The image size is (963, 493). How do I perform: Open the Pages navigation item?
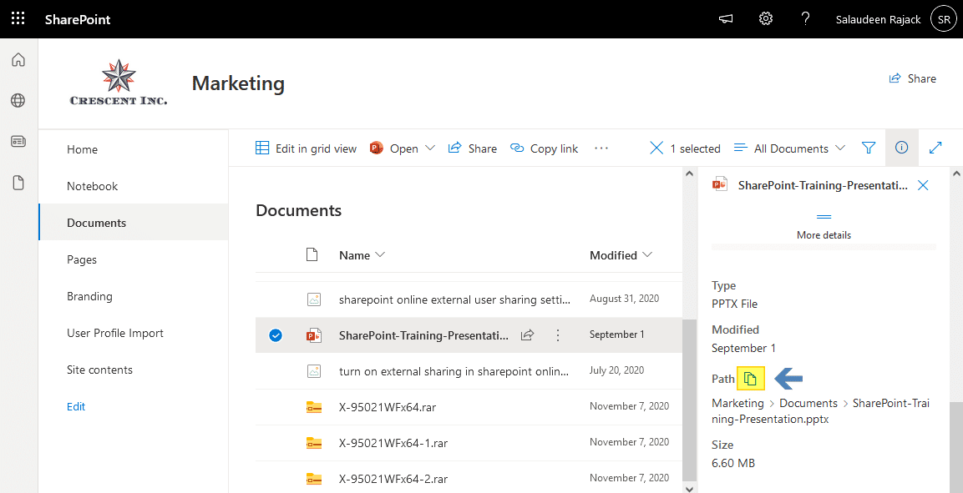pos(82,259)
